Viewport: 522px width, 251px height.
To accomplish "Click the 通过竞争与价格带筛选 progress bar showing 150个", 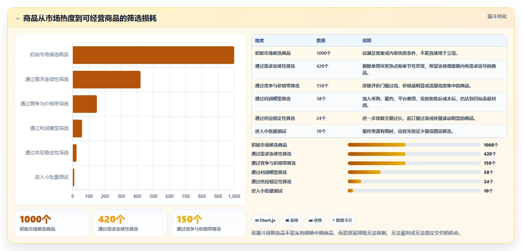I will click(414, 163).
